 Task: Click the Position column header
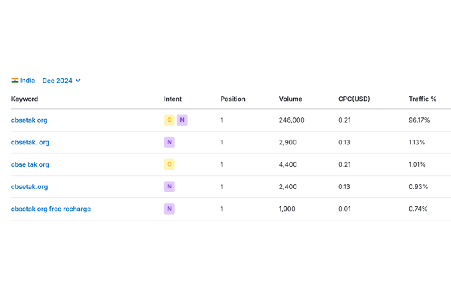click(233, 99)
